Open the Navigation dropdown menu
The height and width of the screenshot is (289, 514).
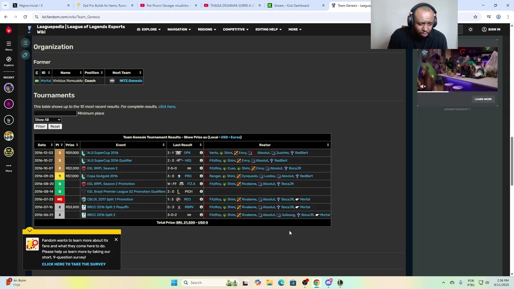[179, 29]
